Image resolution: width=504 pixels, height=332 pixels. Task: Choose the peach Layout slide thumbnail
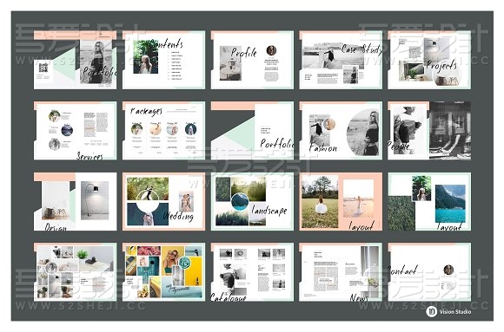(x=341, y=201)
